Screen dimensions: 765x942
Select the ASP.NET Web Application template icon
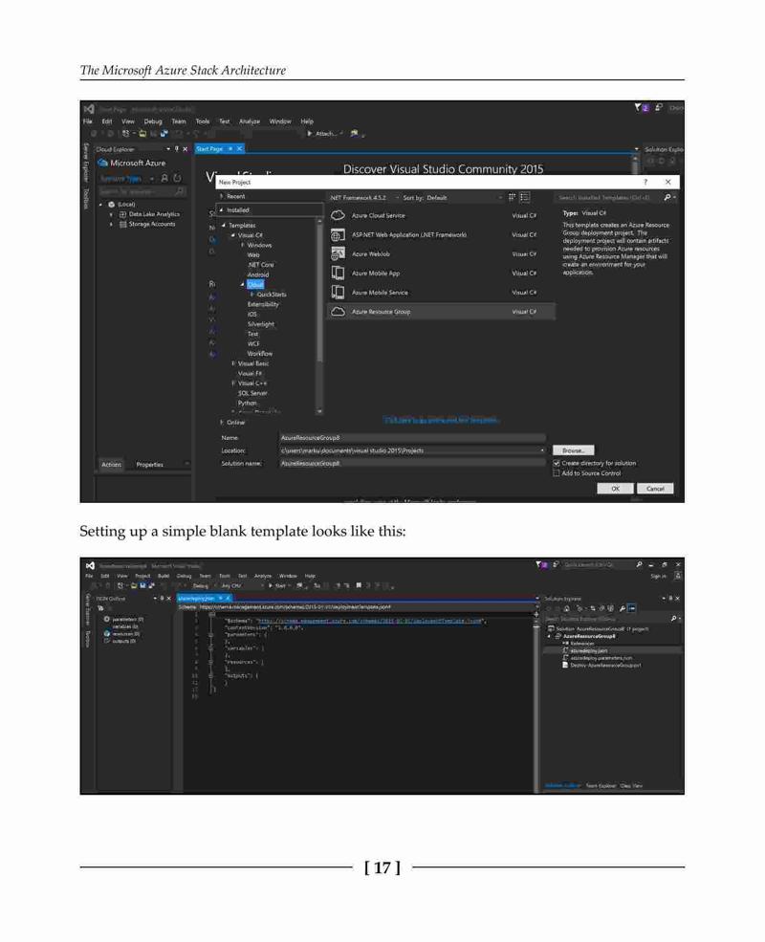[339, 235]
